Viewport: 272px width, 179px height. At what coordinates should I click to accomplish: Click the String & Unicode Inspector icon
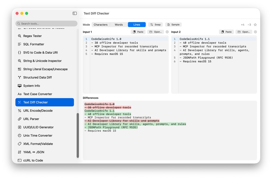pyautogui.click(x=19, y=61)
